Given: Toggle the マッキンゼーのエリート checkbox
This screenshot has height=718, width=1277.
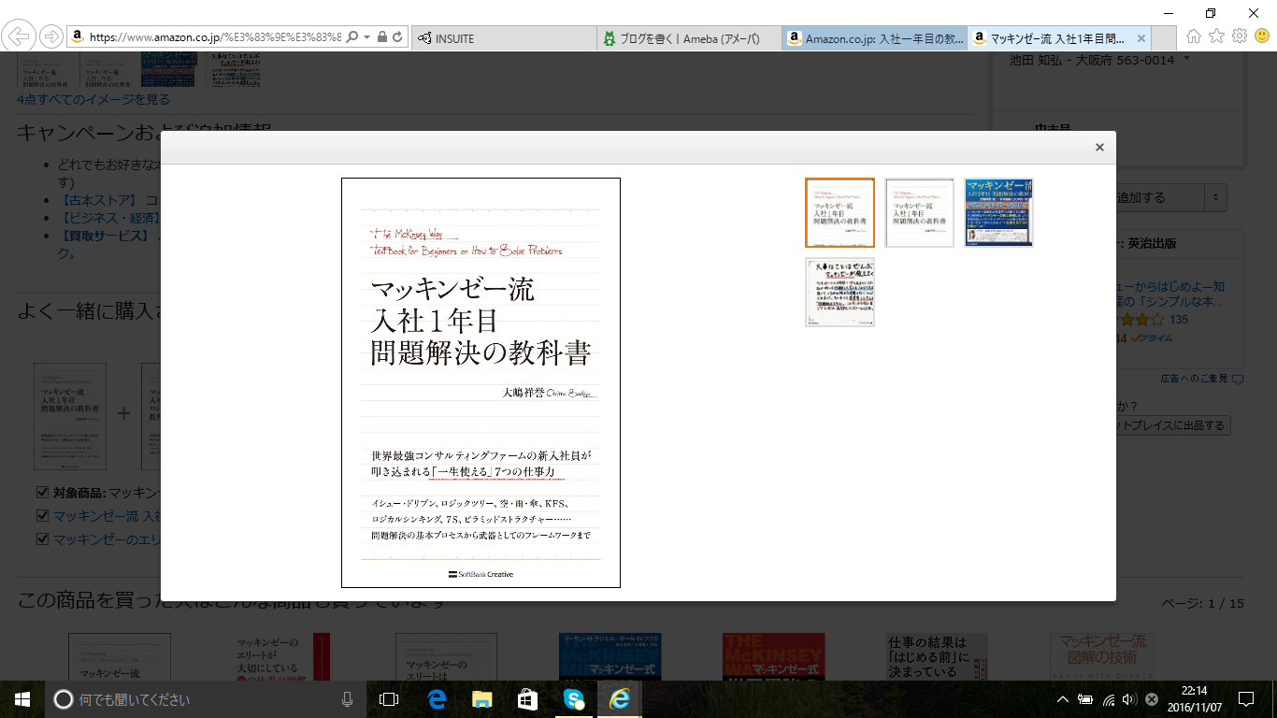Looking at the screenshot, I should pyautogui.click(x=42, y=539).
